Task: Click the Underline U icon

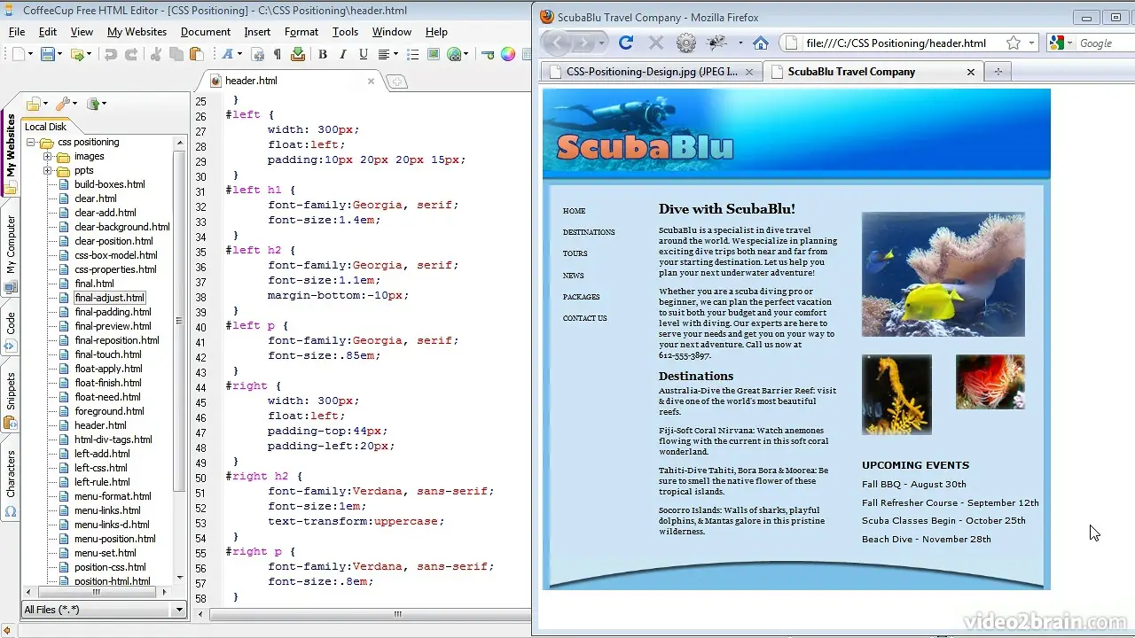Action: (364, 54)
